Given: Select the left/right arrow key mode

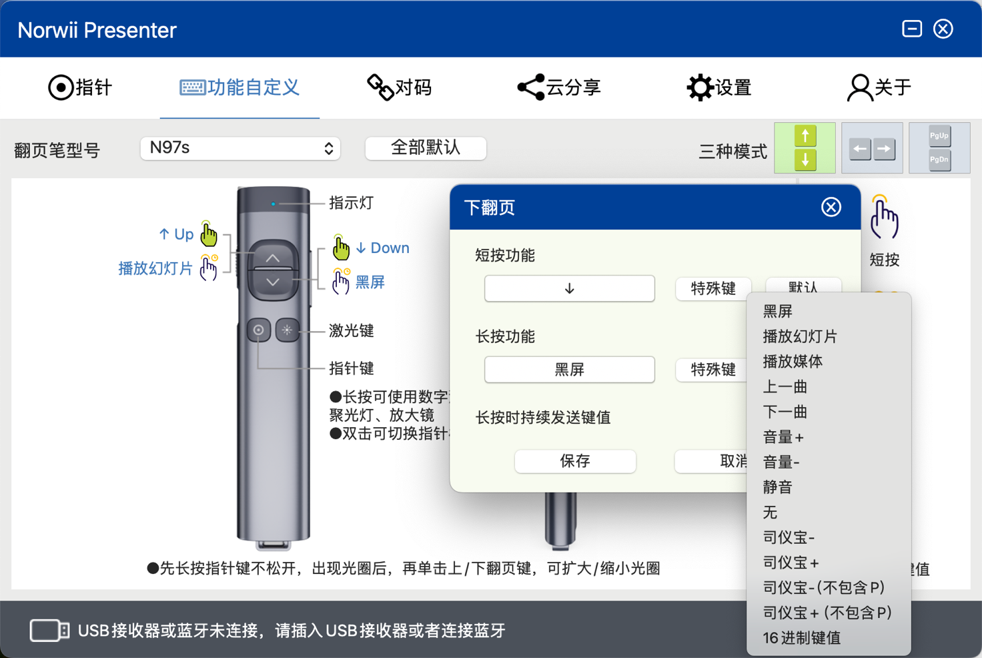Looking at the screenshot, I should tap(872, 148).
